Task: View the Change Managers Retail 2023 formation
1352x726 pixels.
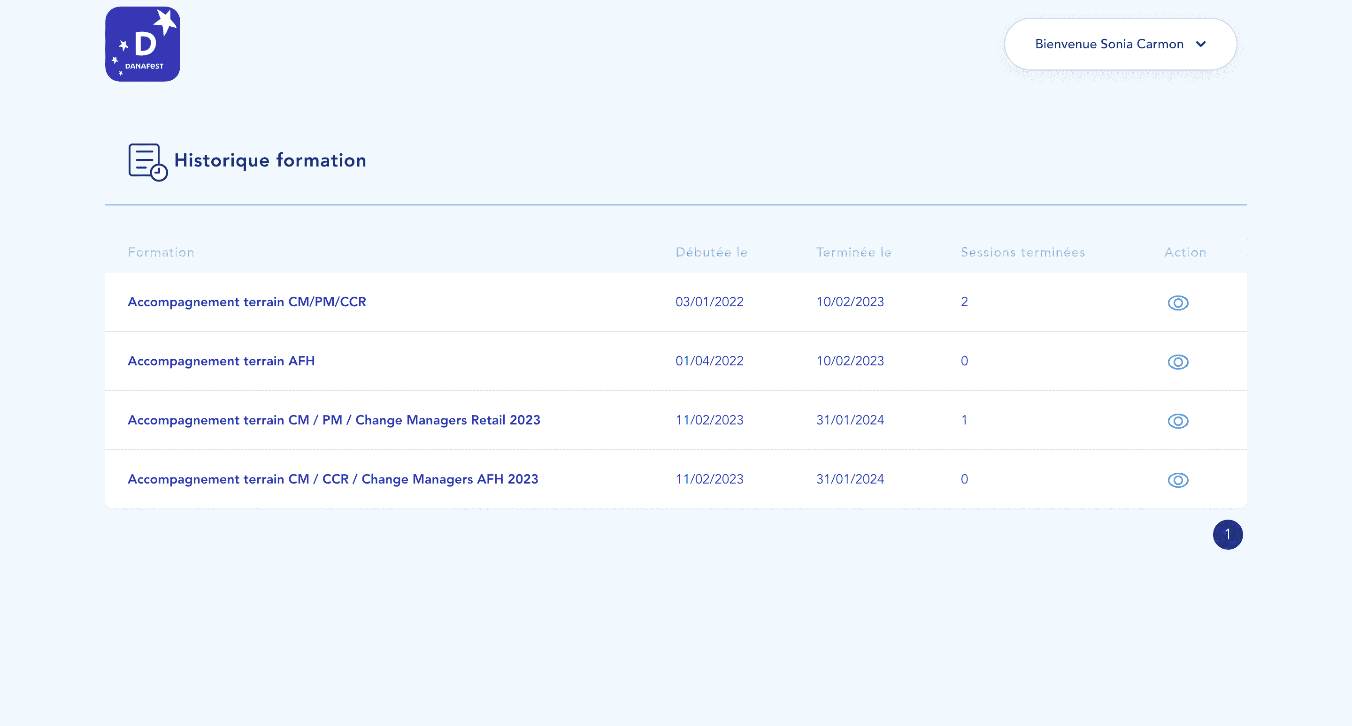Action: click(1177, 421)
